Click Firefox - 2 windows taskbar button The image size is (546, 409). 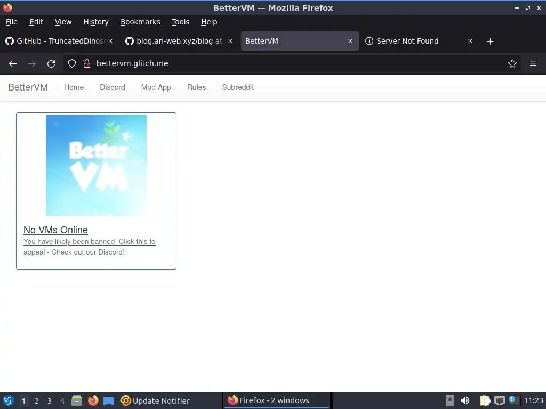coord(277,400)
